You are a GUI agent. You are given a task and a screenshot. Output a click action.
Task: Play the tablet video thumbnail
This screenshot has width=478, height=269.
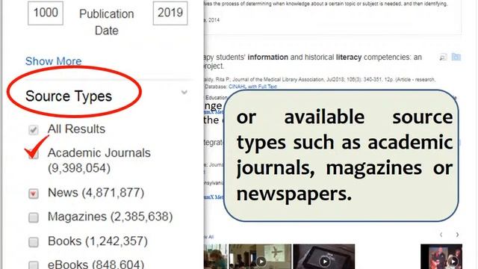pos(323,256)
